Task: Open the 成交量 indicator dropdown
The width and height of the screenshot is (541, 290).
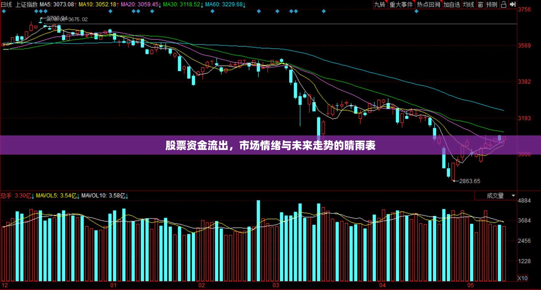Action: coord(496,196)
